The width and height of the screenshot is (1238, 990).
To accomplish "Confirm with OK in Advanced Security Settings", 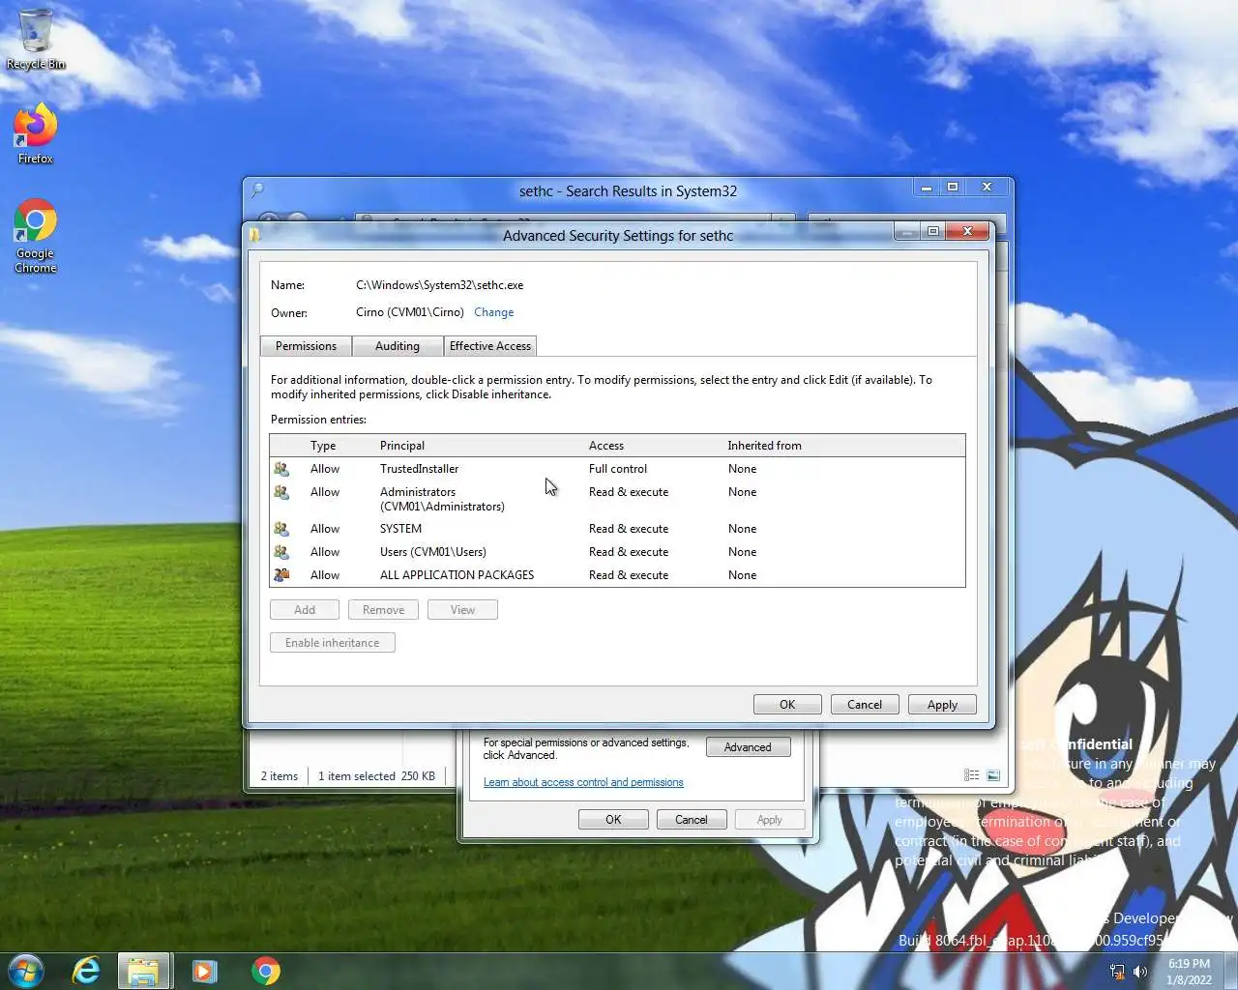I will coord(787,705).
